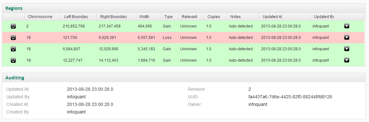Sort by the Relevant column header

tap(191, 17)
